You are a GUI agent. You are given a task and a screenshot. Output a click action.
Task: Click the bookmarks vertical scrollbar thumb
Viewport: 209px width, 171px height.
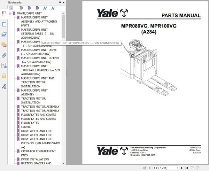tap(63, 27)
